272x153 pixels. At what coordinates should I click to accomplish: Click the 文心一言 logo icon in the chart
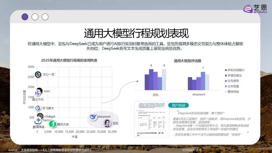pos(38,74)
